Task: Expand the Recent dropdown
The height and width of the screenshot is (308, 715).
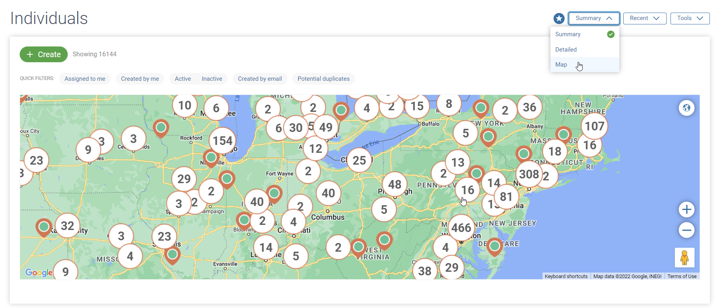Action: point(644,19)
